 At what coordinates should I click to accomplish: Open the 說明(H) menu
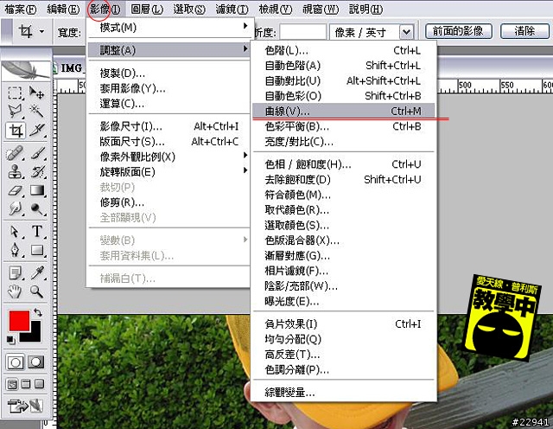pos(365,10)
